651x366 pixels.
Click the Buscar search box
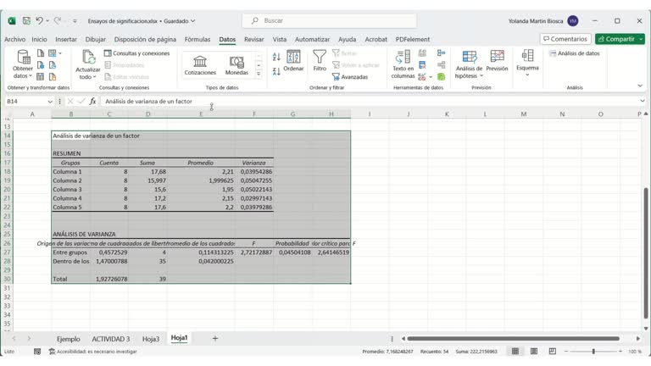(329, 20)
